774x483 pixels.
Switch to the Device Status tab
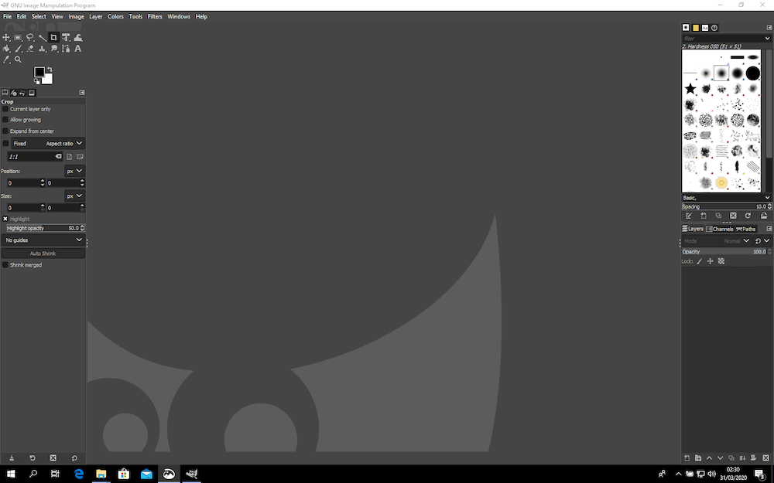pyautogui.click(x=13, y=93)
